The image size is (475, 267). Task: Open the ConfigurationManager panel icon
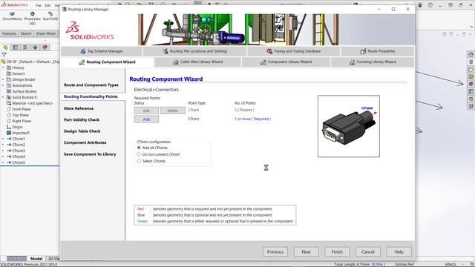(x=25, y=47)
